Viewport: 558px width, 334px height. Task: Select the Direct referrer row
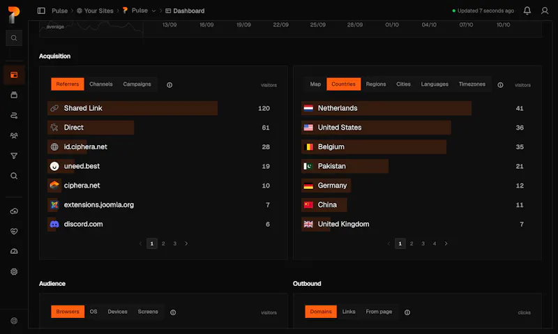pyautogui.click(x=161, y=128)
